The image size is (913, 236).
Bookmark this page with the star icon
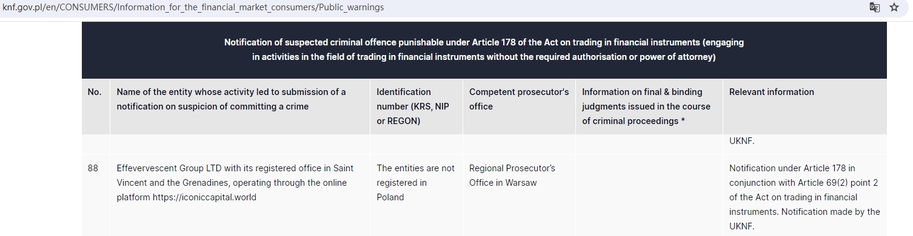(894, 8)
